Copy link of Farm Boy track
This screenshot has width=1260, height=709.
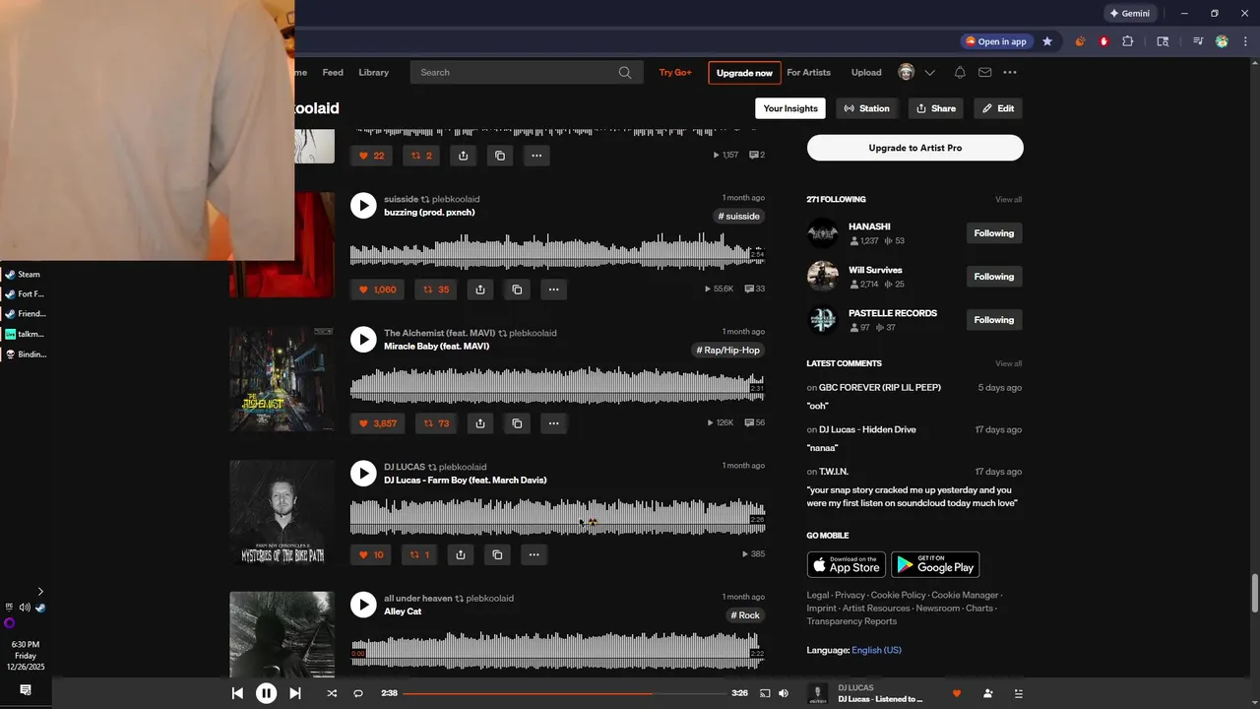pos(497,554)
